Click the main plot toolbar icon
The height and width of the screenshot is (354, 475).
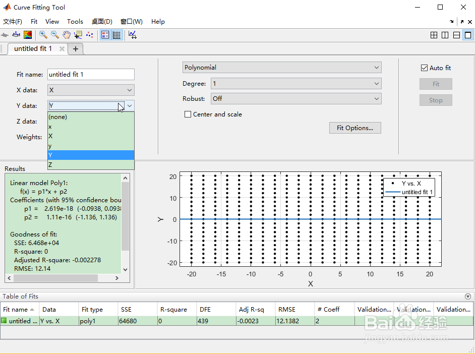coord(5,35)
